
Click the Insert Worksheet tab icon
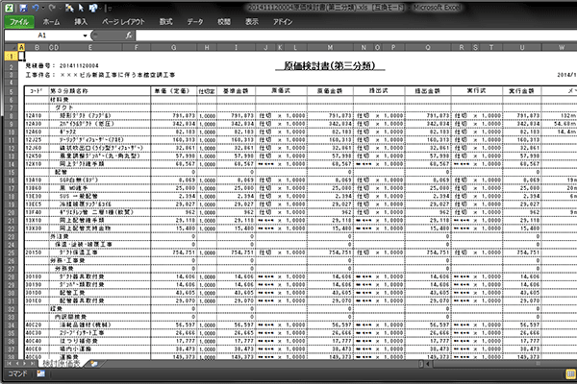pos(94,364)
